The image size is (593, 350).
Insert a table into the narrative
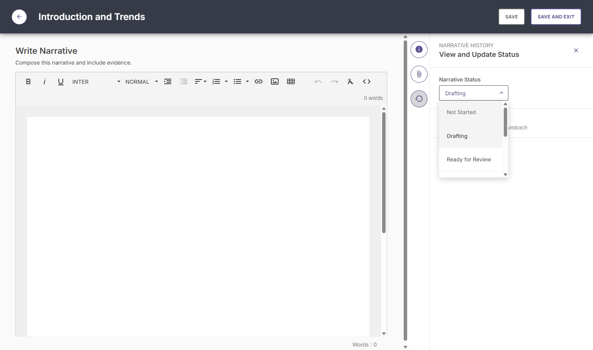291,81
